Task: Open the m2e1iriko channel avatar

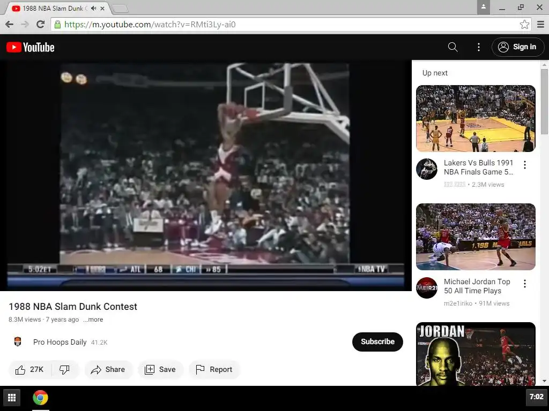Action: coord(427,287)
